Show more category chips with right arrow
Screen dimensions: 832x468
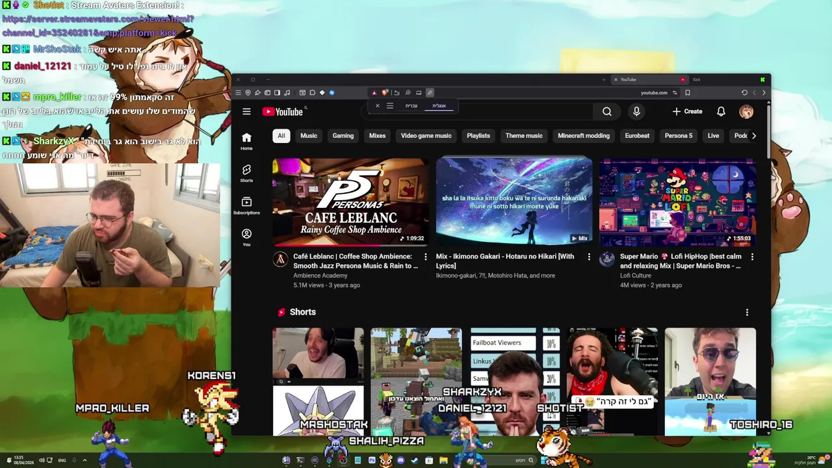coord(753,136)
